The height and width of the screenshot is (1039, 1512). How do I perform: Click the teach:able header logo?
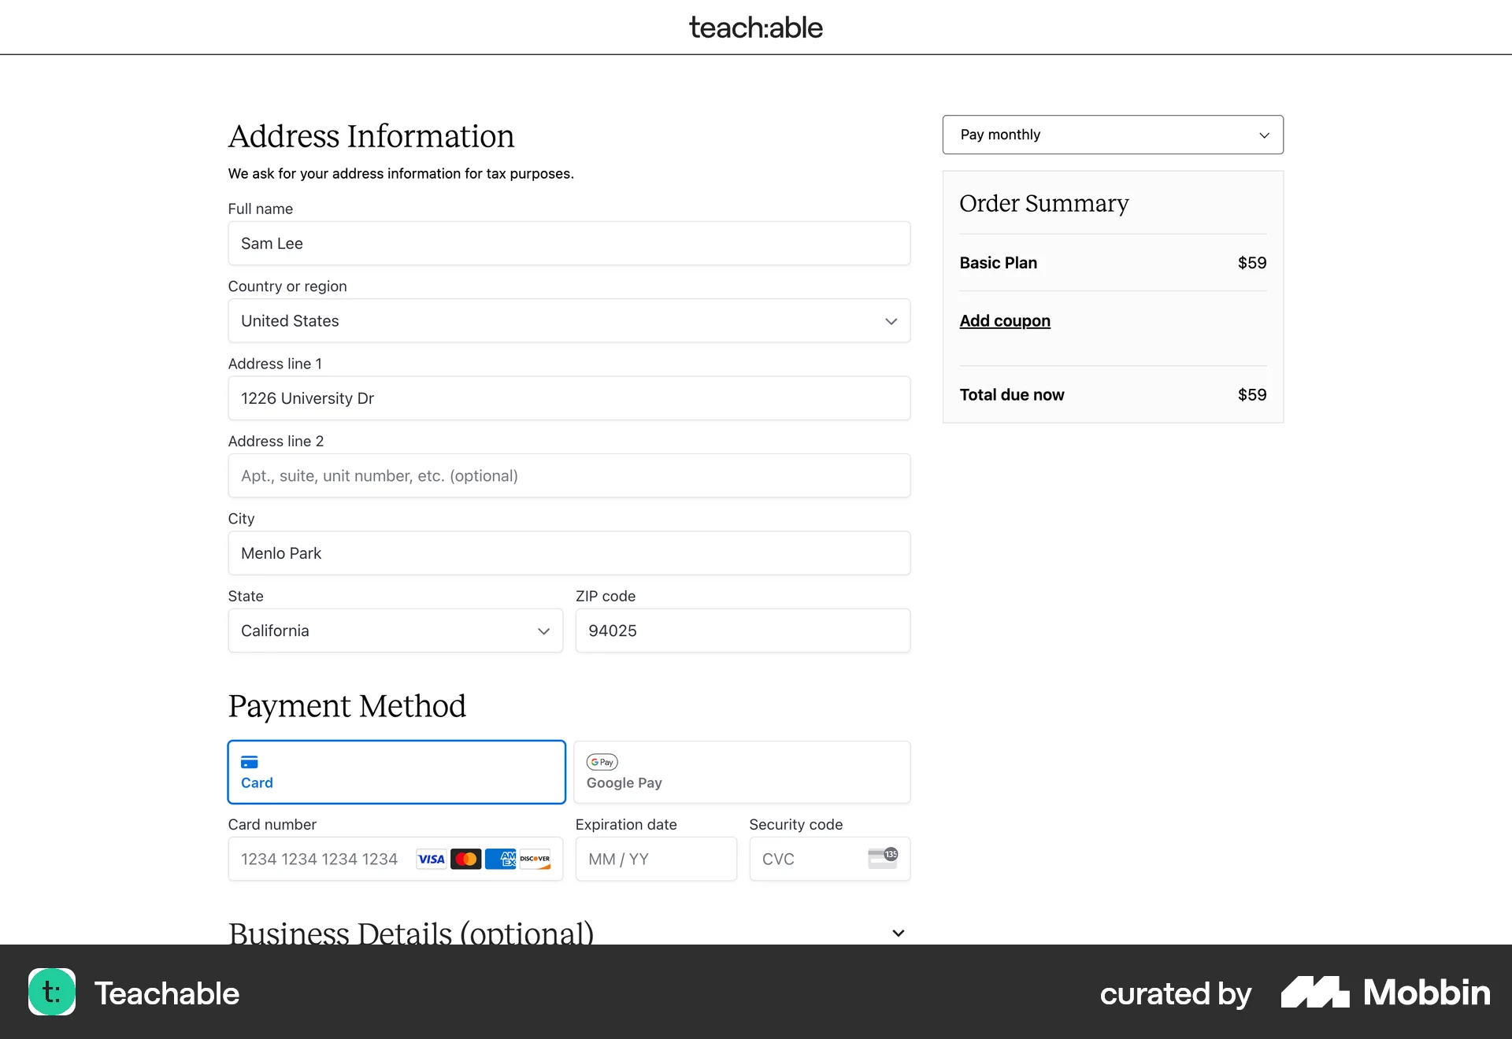755,27
